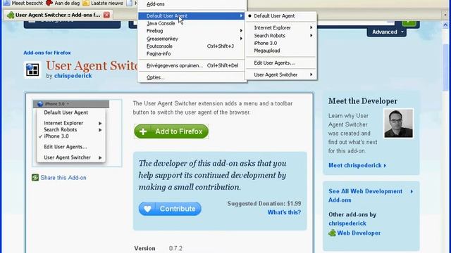Image resolution: width=451 pixels, height=253 pixels.
Task: Follow the Add-ons for Firefox link
Action: (x=47, y=53)
